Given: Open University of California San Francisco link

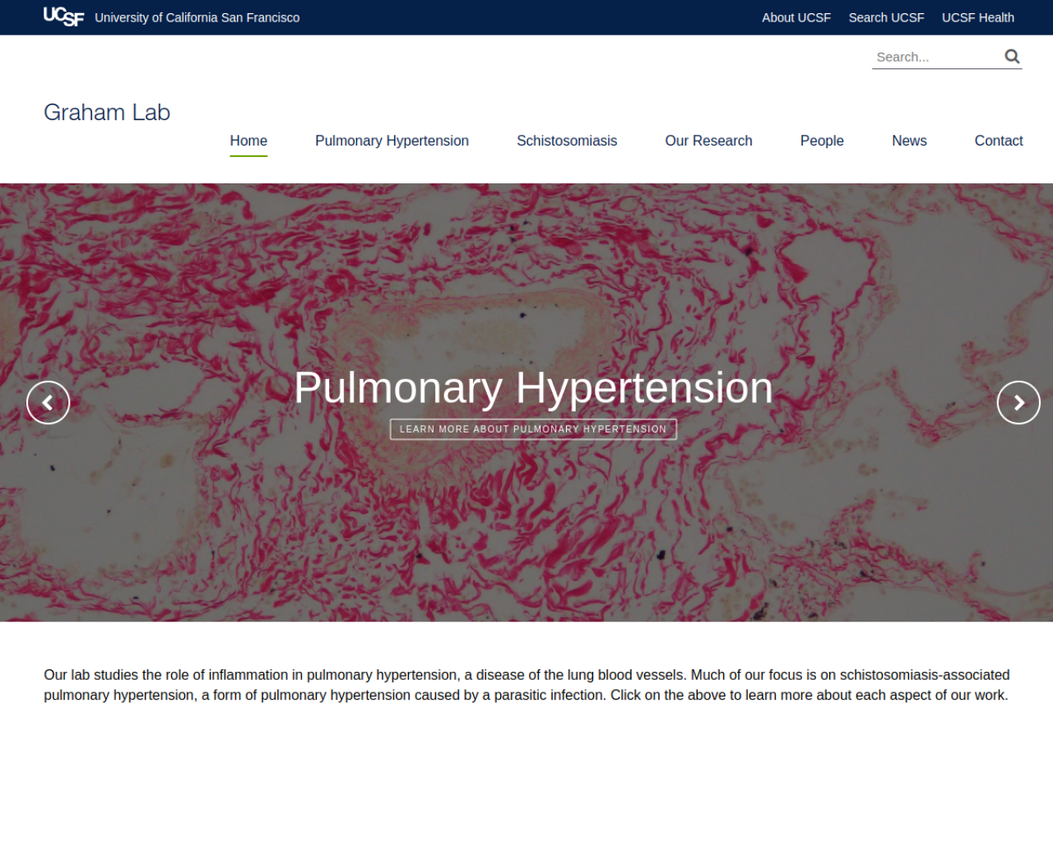Looking at the screenshot, I should (197, 17).
